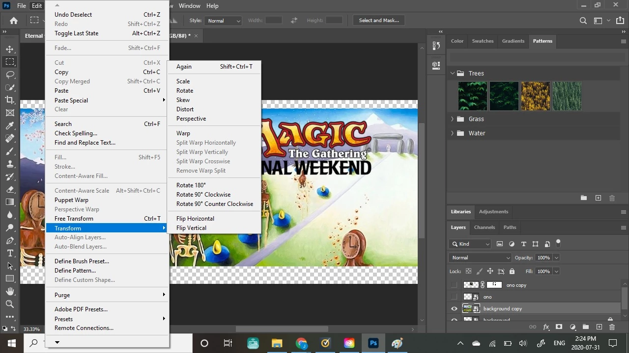Select the Rectangular Marquee tool in the toolbox
This screenshot has width=629, height=353.
[x=10, y=62]
